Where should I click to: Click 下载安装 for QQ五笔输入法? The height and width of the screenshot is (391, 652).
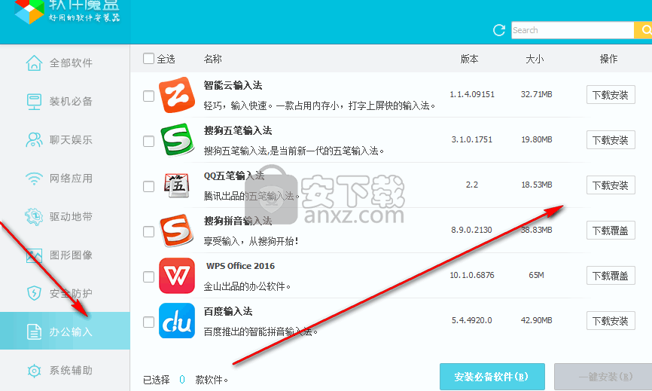click(611, 185)
